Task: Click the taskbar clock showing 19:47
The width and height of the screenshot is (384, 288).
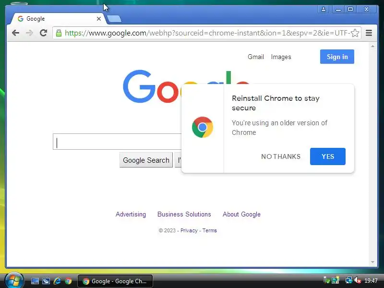Action: click(x=371, y=280)
